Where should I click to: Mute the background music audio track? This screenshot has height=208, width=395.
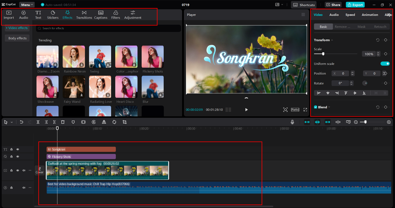[24, 187]
